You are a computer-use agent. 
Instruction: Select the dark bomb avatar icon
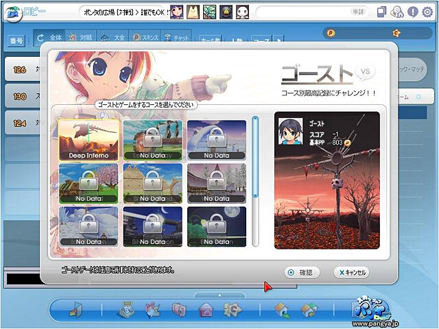click(x=226, y=12)
